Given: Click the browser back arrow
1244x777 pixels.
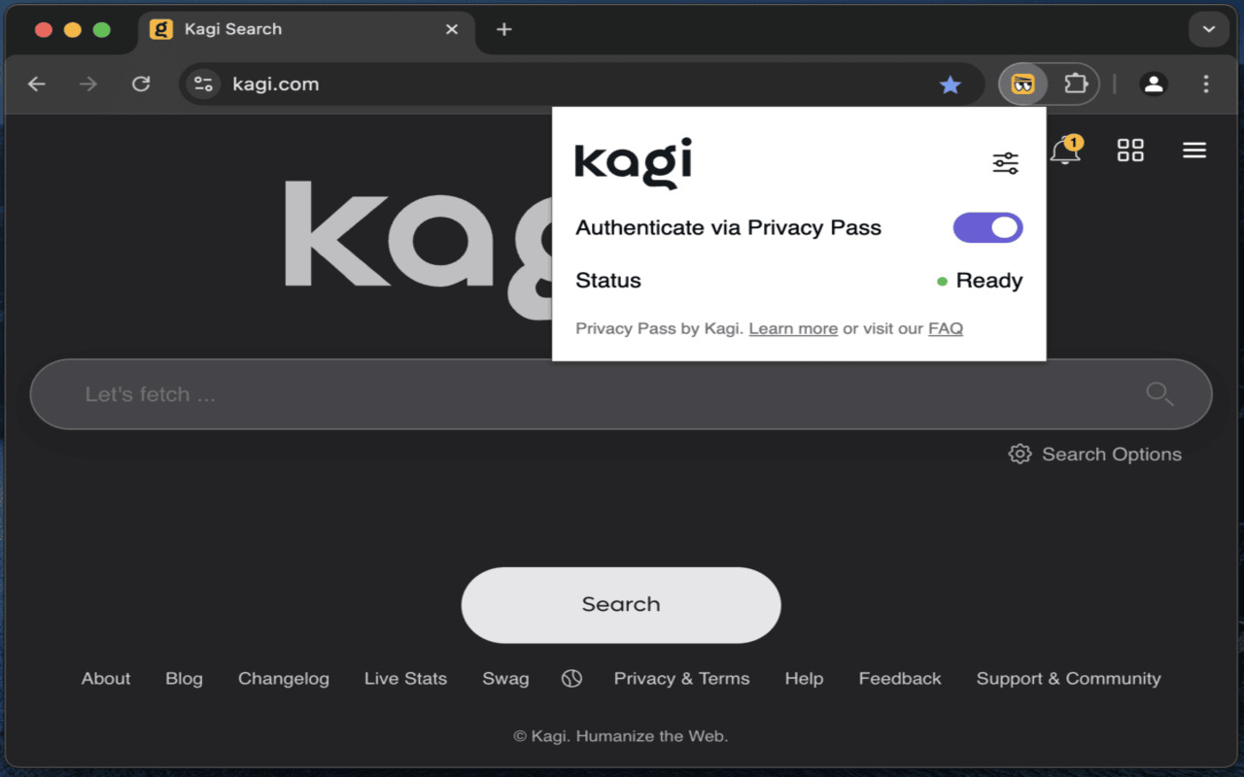Looking at the screenshot, I should [x=36, y=84].
